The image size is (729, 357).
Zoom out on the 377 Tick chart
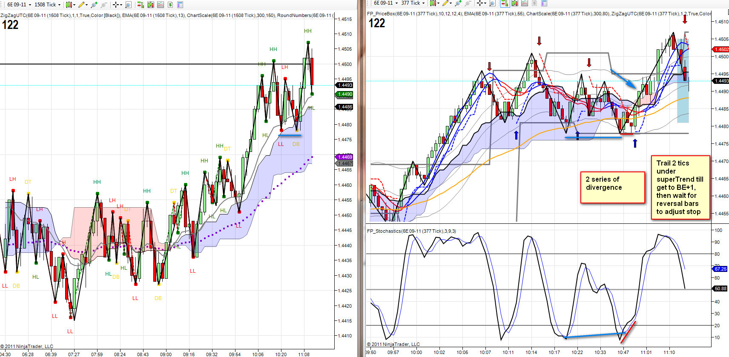coord(468,3)
